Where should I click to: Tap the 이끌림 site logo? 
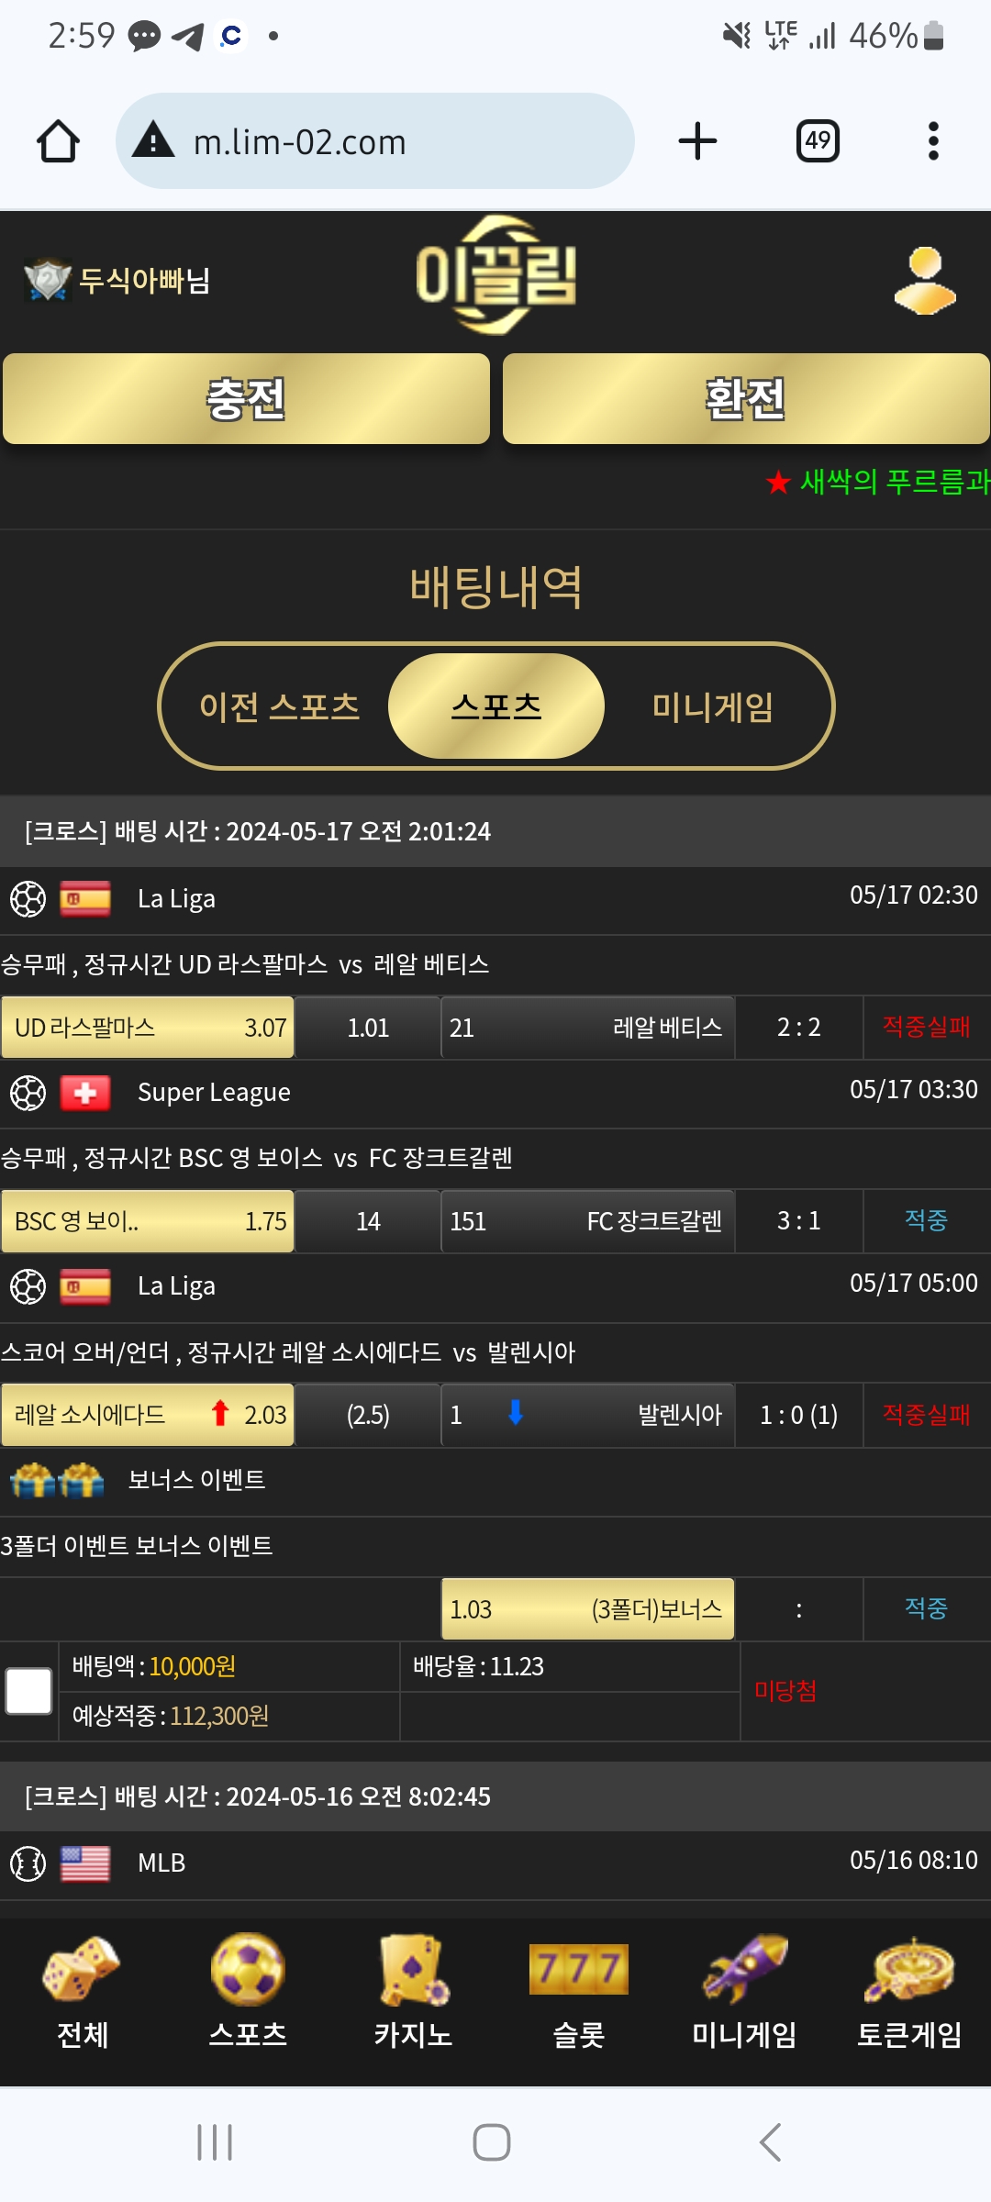coord(496,275)
